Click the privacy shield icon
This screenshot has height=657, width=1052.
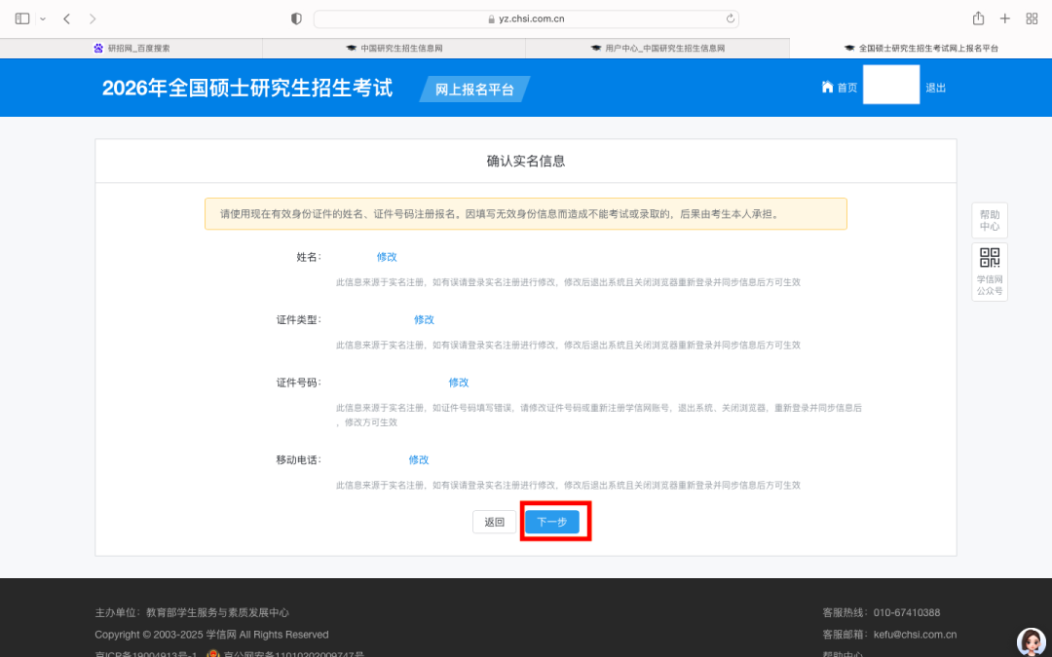(297, 18)
